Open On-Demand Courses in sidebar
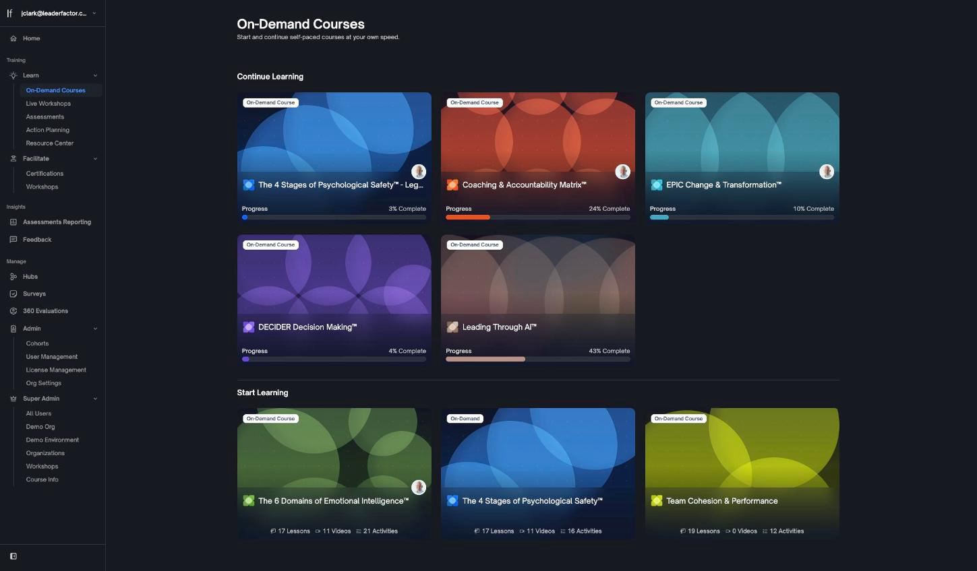Screen dimensions: 977x571 (x=61, y=90)
